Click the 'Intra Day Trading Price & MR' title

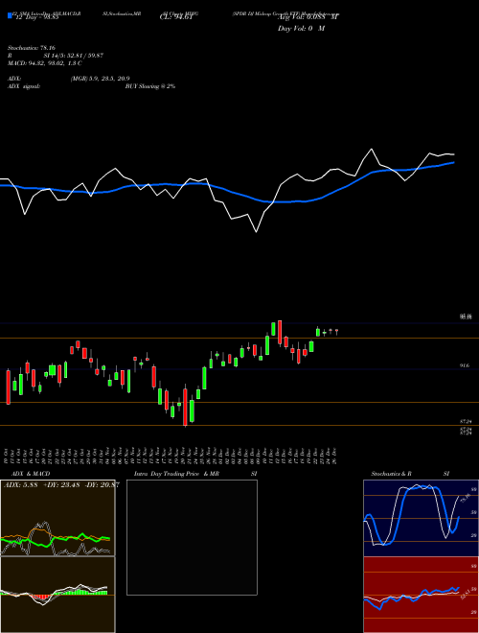[x=176, y=474]
